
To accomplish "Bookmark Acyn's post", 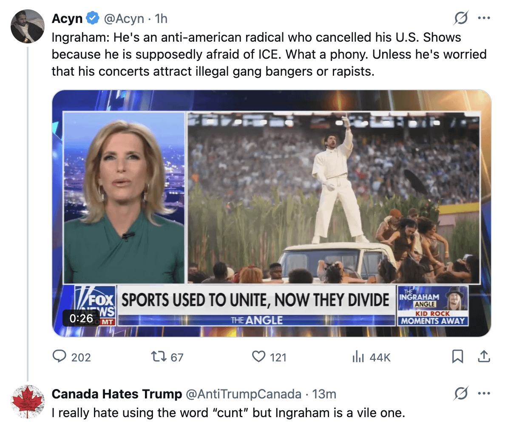I will [457, 356].
